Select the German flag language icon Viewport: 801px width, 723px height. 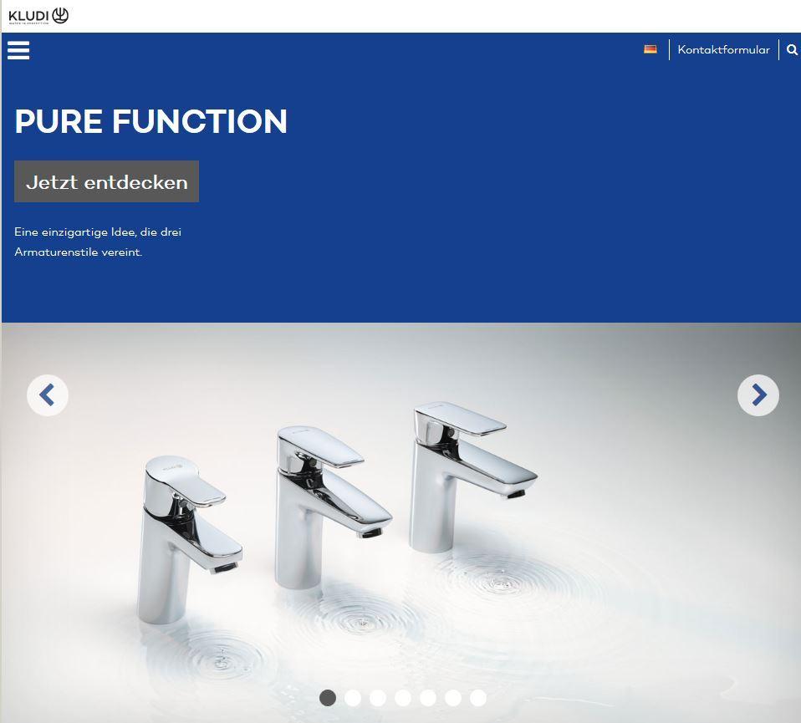pos(650,49)
